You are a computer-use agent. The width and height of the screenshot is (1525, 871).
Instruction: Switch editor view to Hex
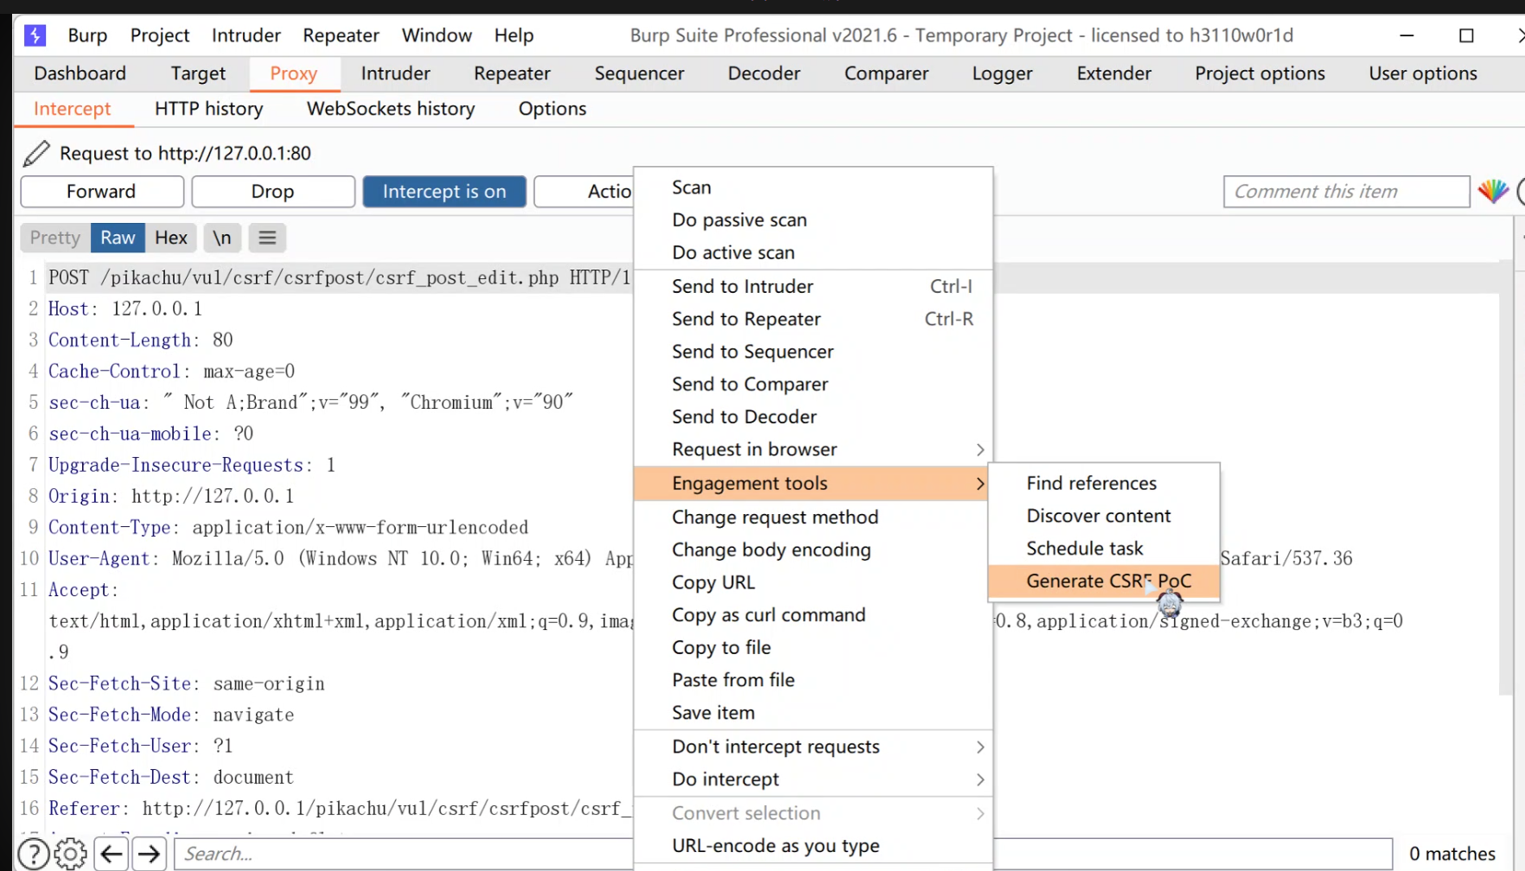171,238
